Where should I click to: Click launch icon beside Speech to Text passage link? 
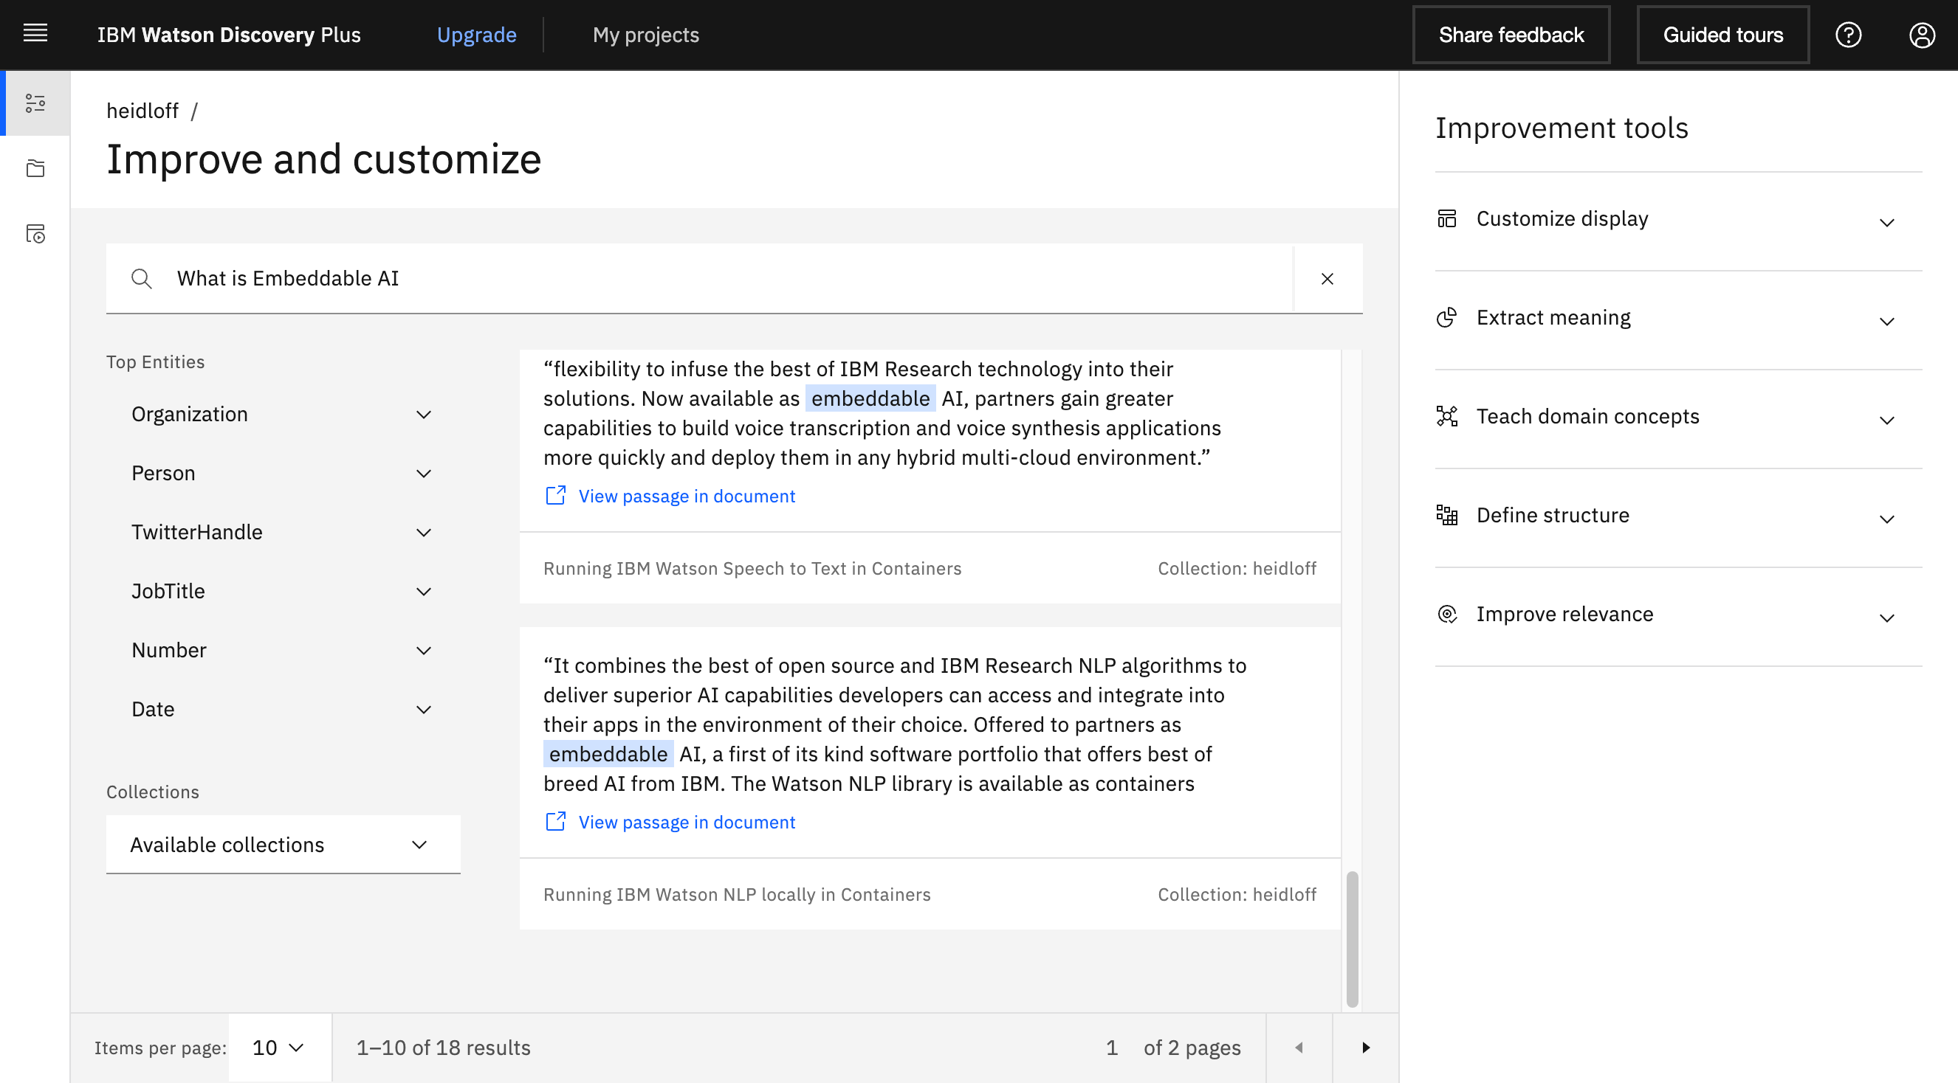tap(556, 496)
